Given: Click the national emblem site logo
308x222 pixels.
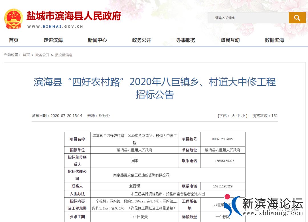Looking at the screenshot, I should (13, 18).
